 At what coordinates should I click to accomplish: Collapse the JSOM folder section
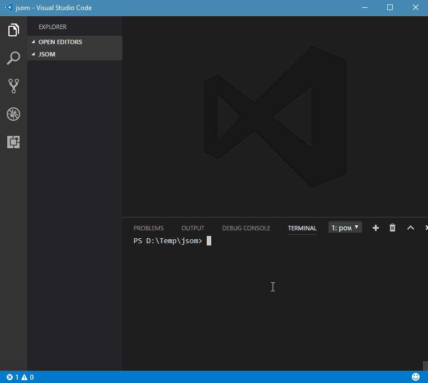pos(75,54)
